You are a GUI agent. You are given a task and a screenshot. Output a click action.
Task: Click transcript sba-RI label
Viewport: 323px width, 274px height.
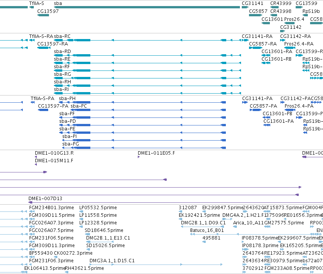pyautogui.click(x=61, y=89)
